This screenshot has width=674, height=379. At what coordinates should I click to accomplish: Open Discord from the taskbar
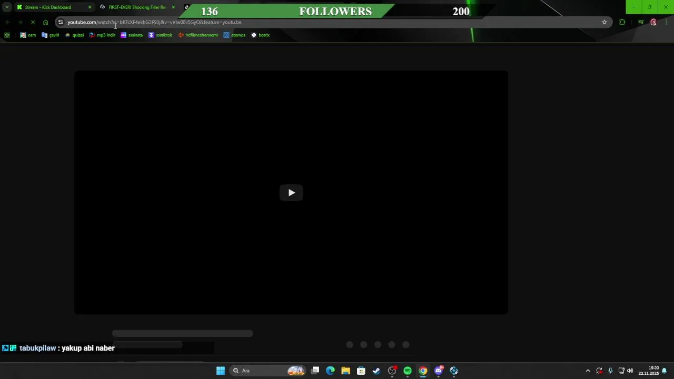pyautogui.click(x=439, y=371)
